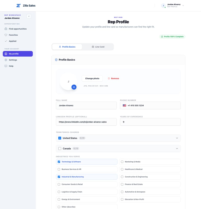Click the US flag country selector
The height and width of the screenshot is (209, 201).
point(124,105)
